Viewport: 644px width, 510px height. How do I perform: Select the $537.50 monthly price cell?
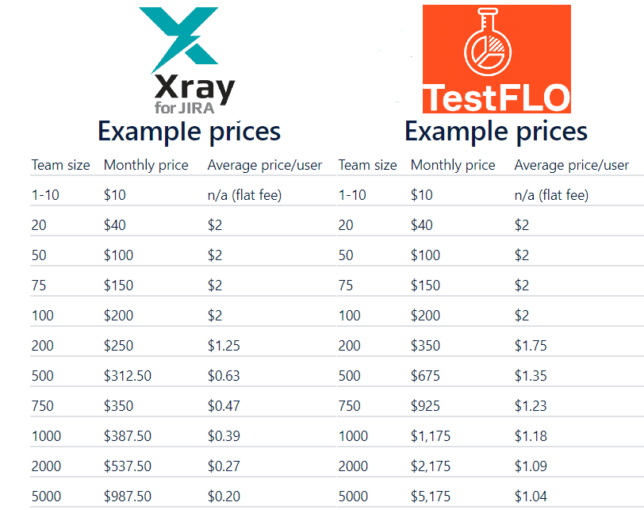129,466
